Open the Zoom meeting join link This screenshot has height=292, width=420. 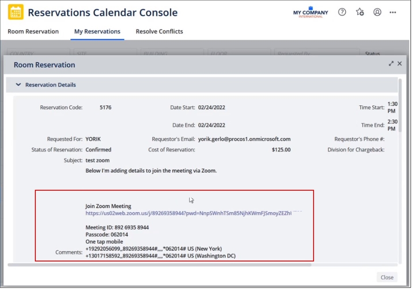click(x=189, y=213)
